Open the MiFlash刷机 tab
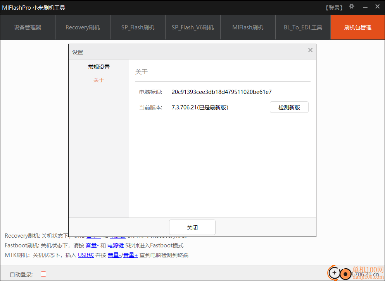Image resolution: width=385 pixels, height=281 pixels. (x=248, y=27)
